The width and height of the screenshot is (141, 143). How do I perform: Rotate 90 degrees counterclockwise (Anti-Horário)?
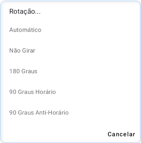click(x=70, y=113)
